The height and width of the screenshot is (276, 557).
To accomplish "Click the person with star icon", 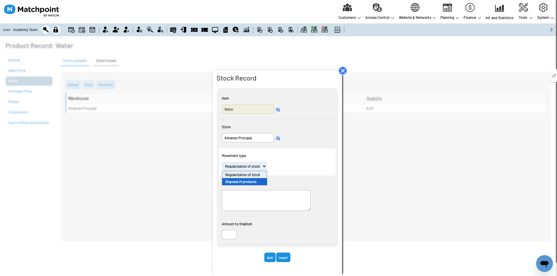I will point(116,30).
